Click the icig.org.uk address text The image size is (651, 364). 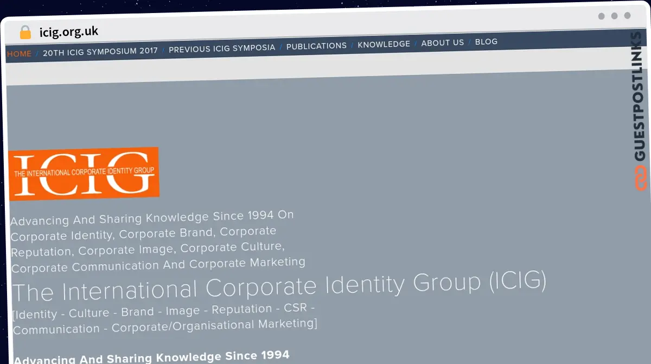pyautogui.click(x=69, y=32)
